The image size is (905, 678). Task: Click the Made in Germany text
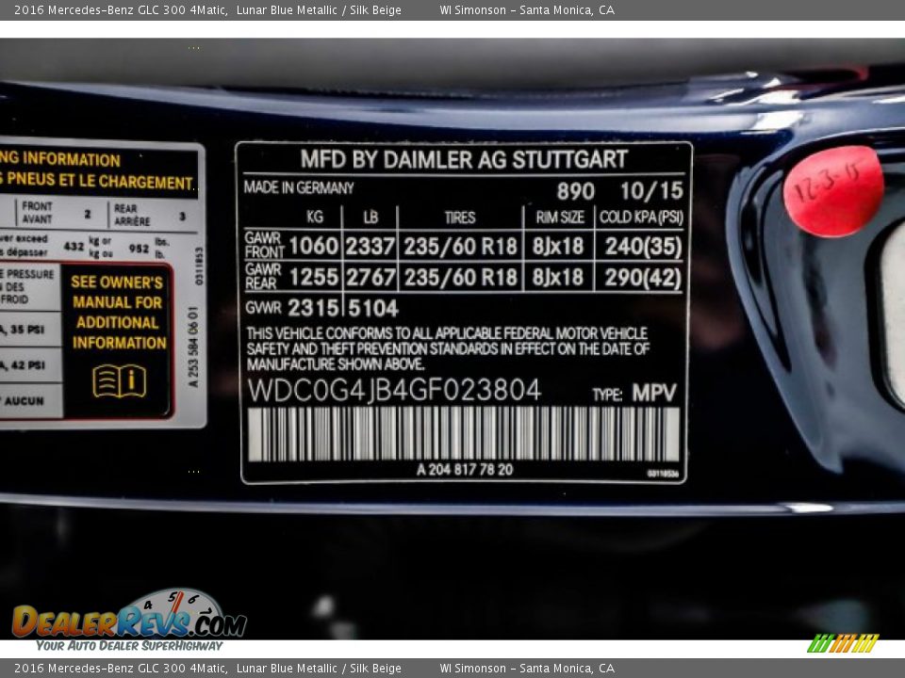(x=299, y=187)
